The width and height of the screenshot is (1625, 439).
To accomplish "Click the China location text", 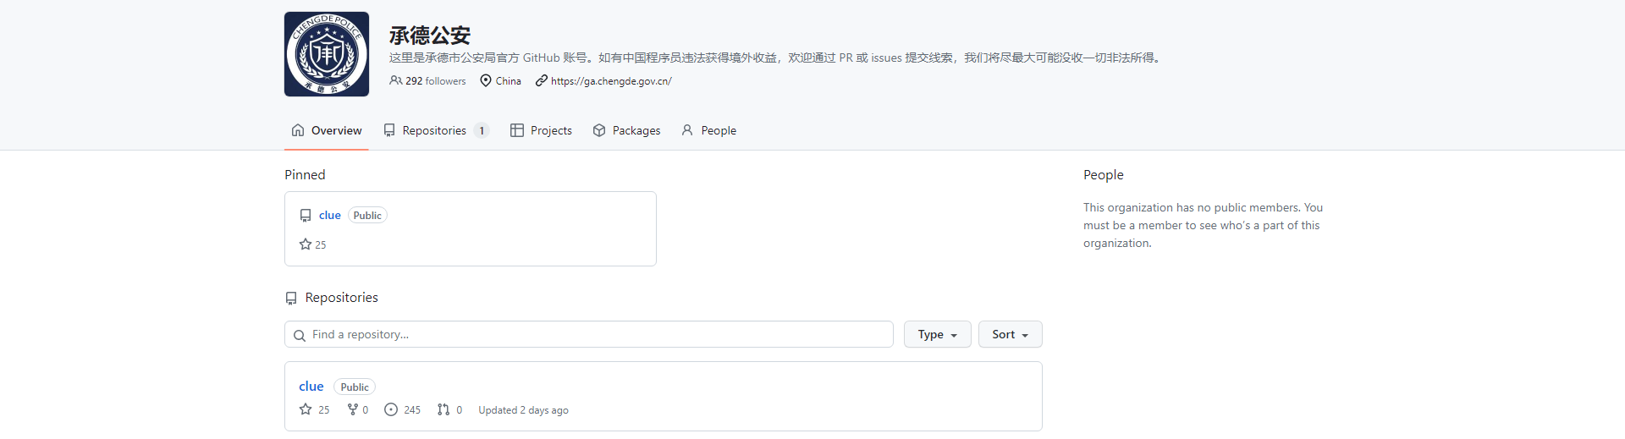I will 509,81.
